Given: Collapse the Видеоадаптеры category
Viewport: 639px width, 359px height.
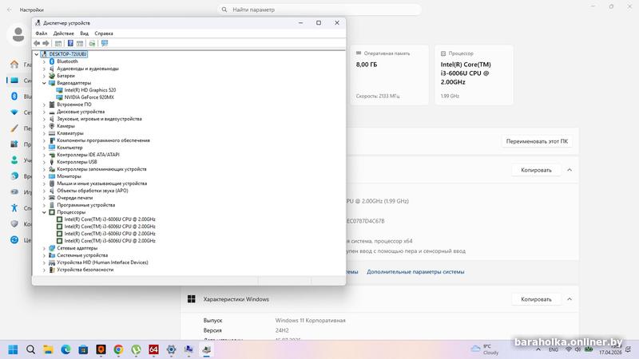Looking at the screenshot, I should click(x=44, y=83).
